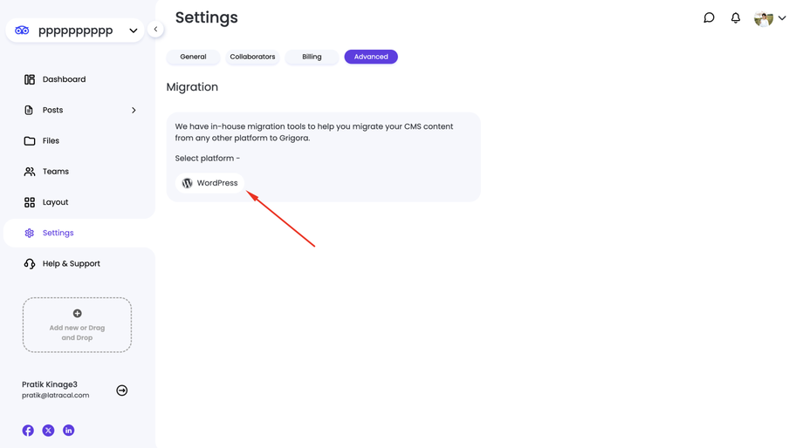Click the logout arrow icon
The height and width of the screenshot is (448, 803).
[x=122, y=390]
